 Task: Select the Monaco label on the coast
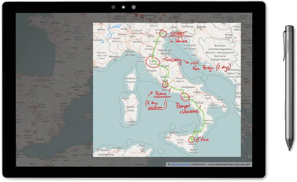pyautogui.click(x=114, y=57)
